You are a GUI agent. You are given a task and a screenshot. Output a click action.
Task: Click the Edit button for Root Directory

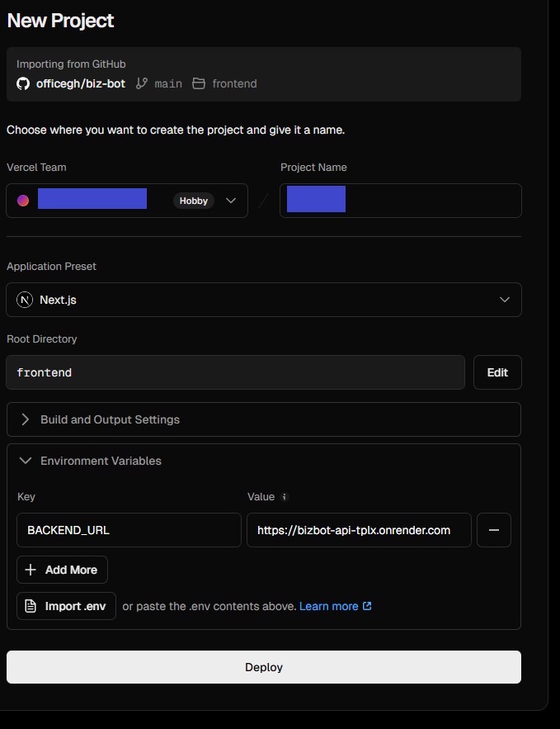click(x=497, y=372)
